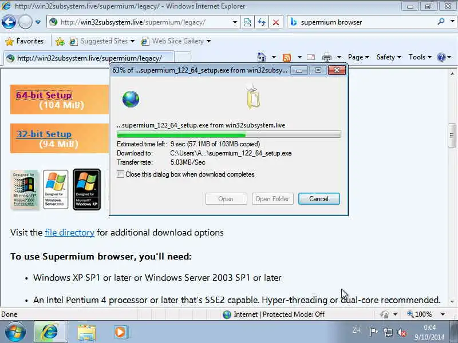This screenshot has width=458, height=343.
Task: Expand the feeds dropdown arrow
Action: pyautogui.click(x=299, y=57)
